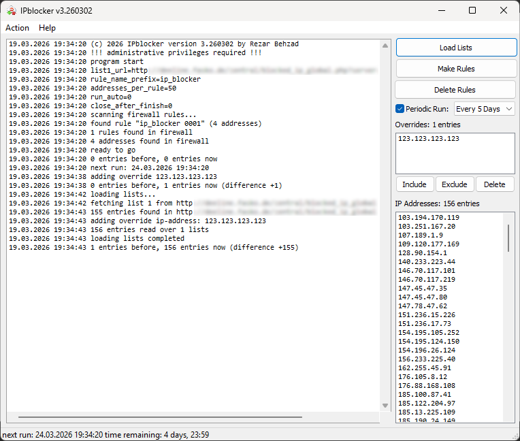
Task: Expand the Every 5 Days dropdown
Action: coord(484,109)
